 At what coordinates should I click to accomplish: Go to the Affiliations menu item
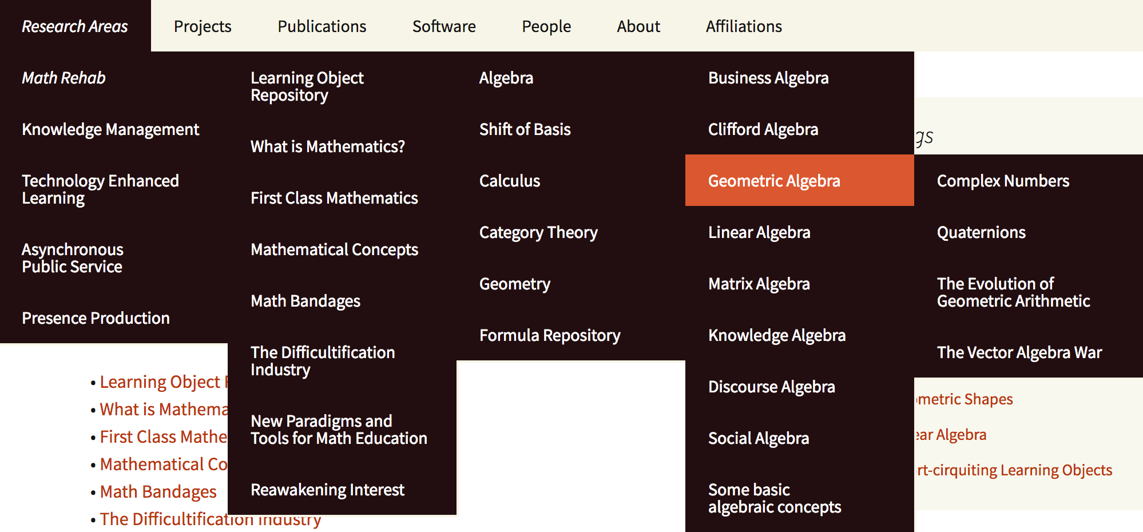(x=744, y=26)
